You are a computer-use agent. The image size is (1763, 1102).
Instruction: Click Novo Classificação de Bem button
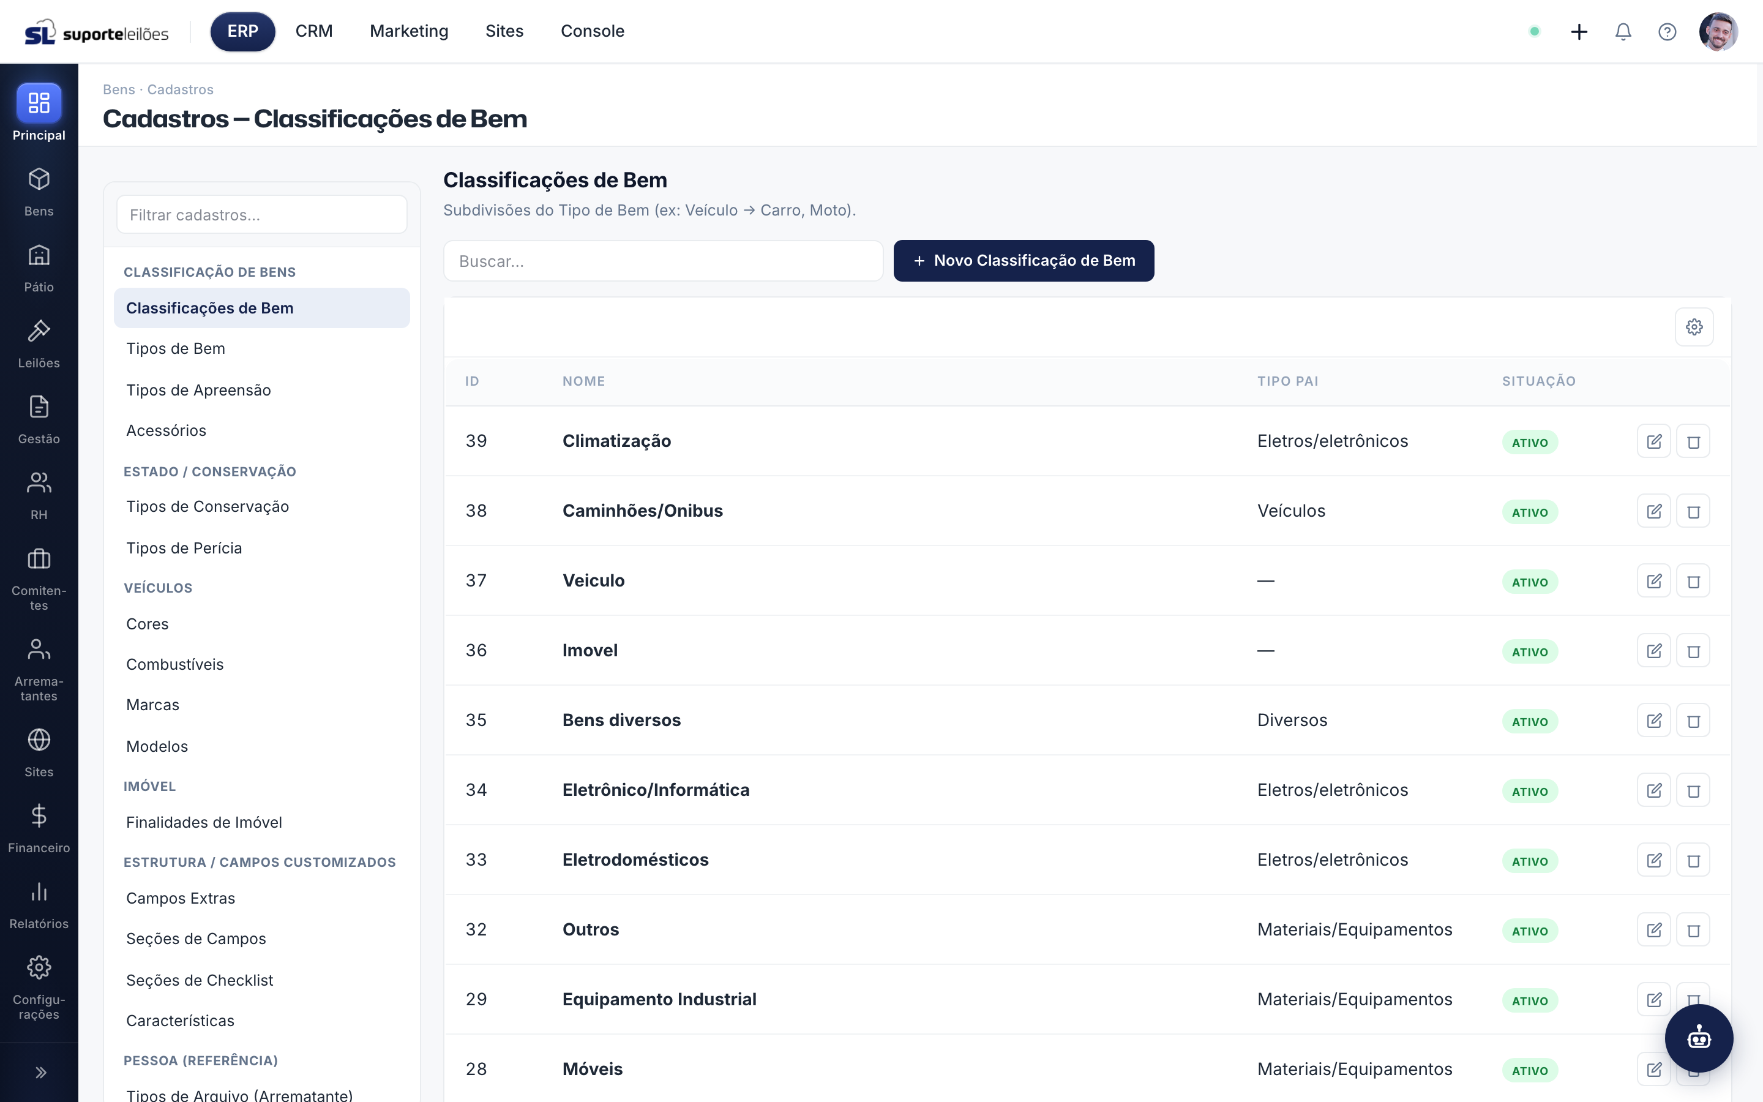[1024, 260]
